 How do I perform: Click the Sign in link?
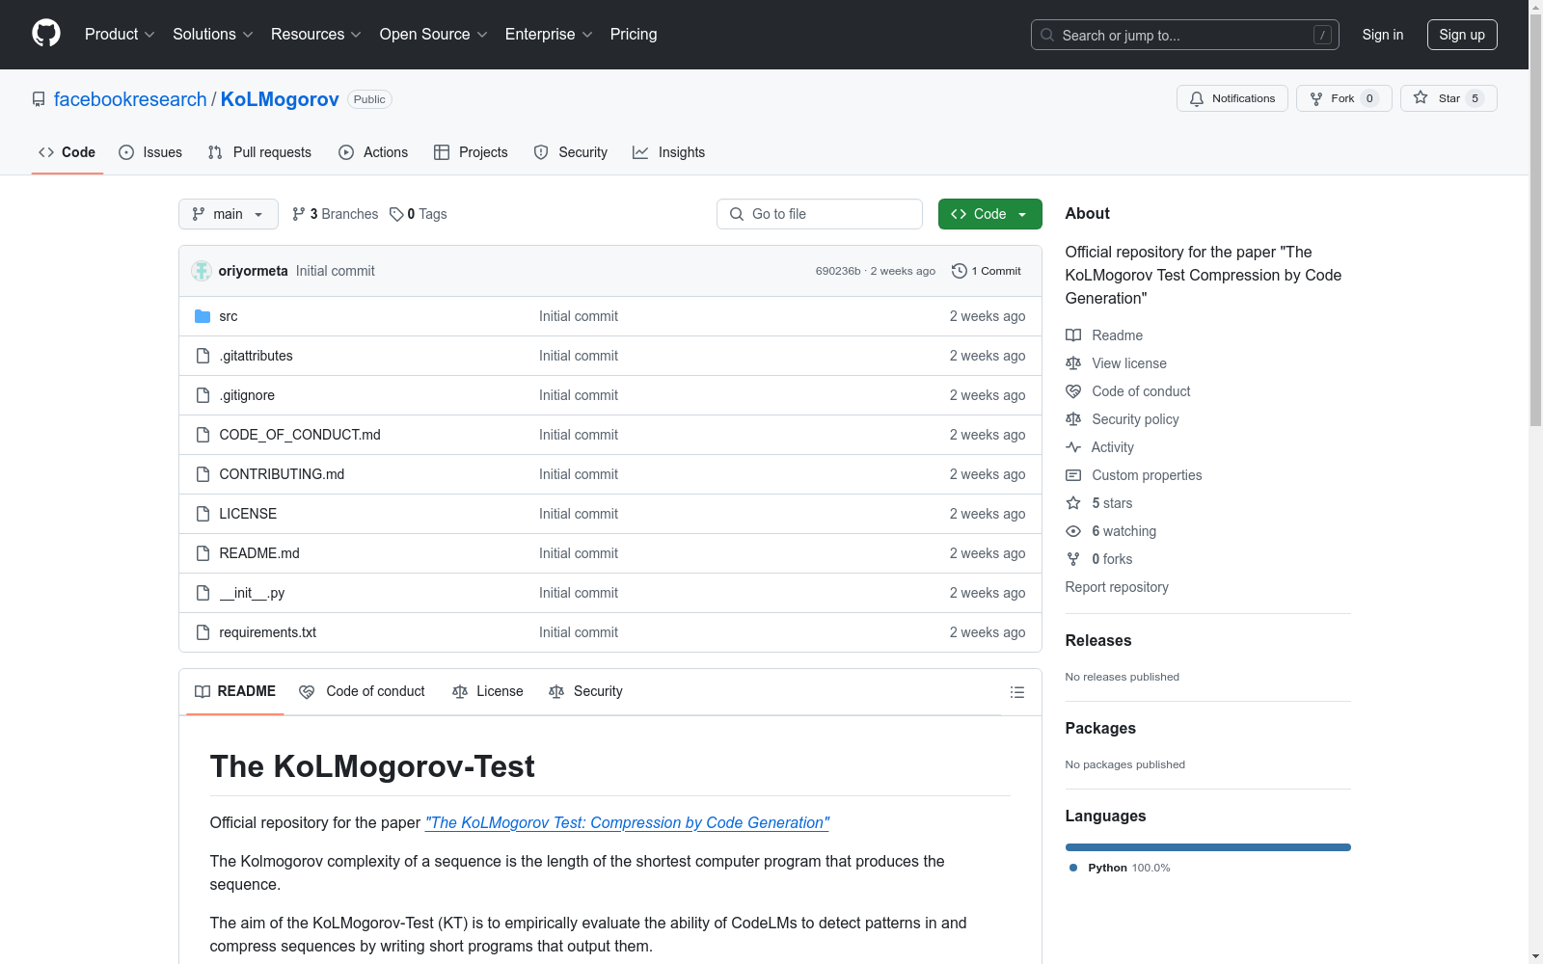(x=1383, y=35)
